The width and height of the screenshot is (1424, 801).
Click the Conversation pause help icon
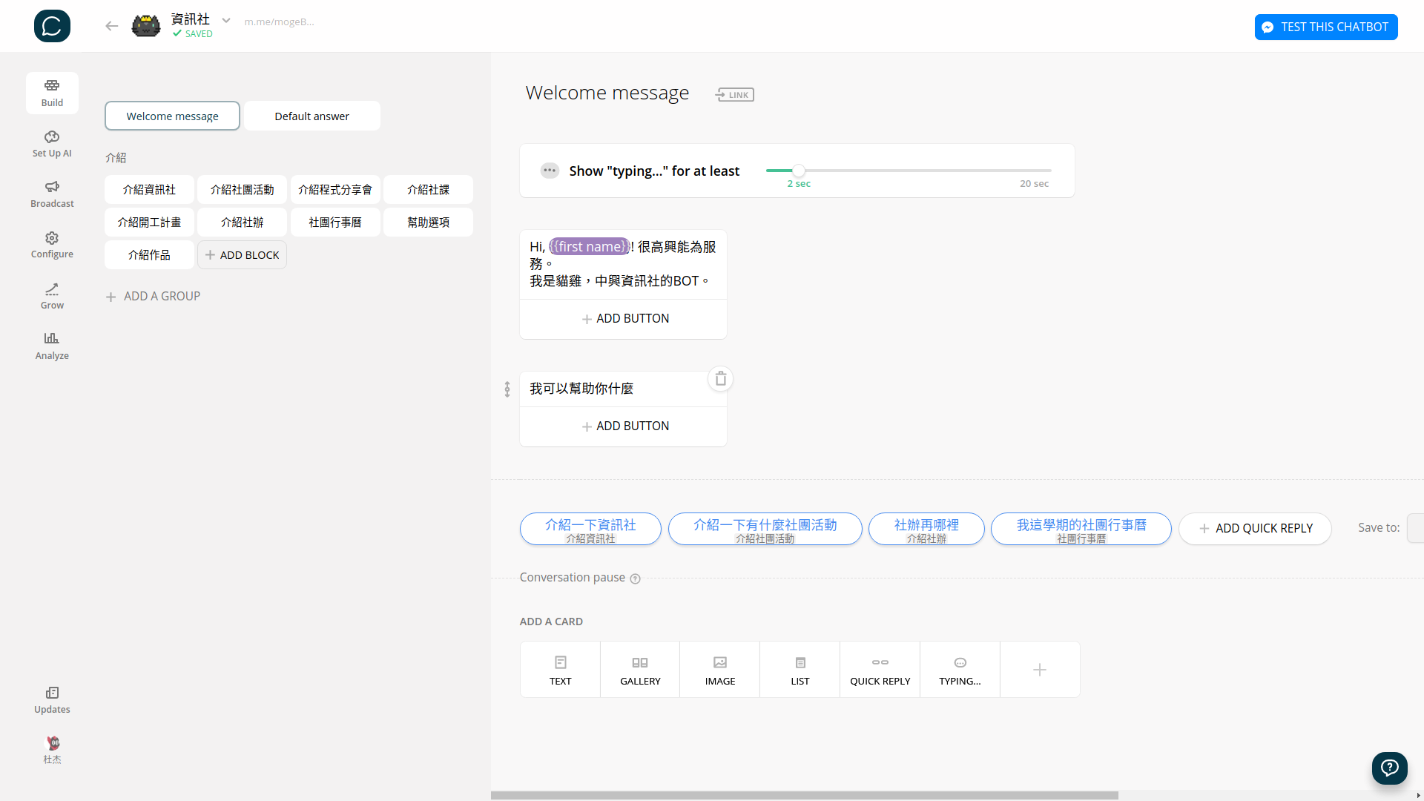635,578
